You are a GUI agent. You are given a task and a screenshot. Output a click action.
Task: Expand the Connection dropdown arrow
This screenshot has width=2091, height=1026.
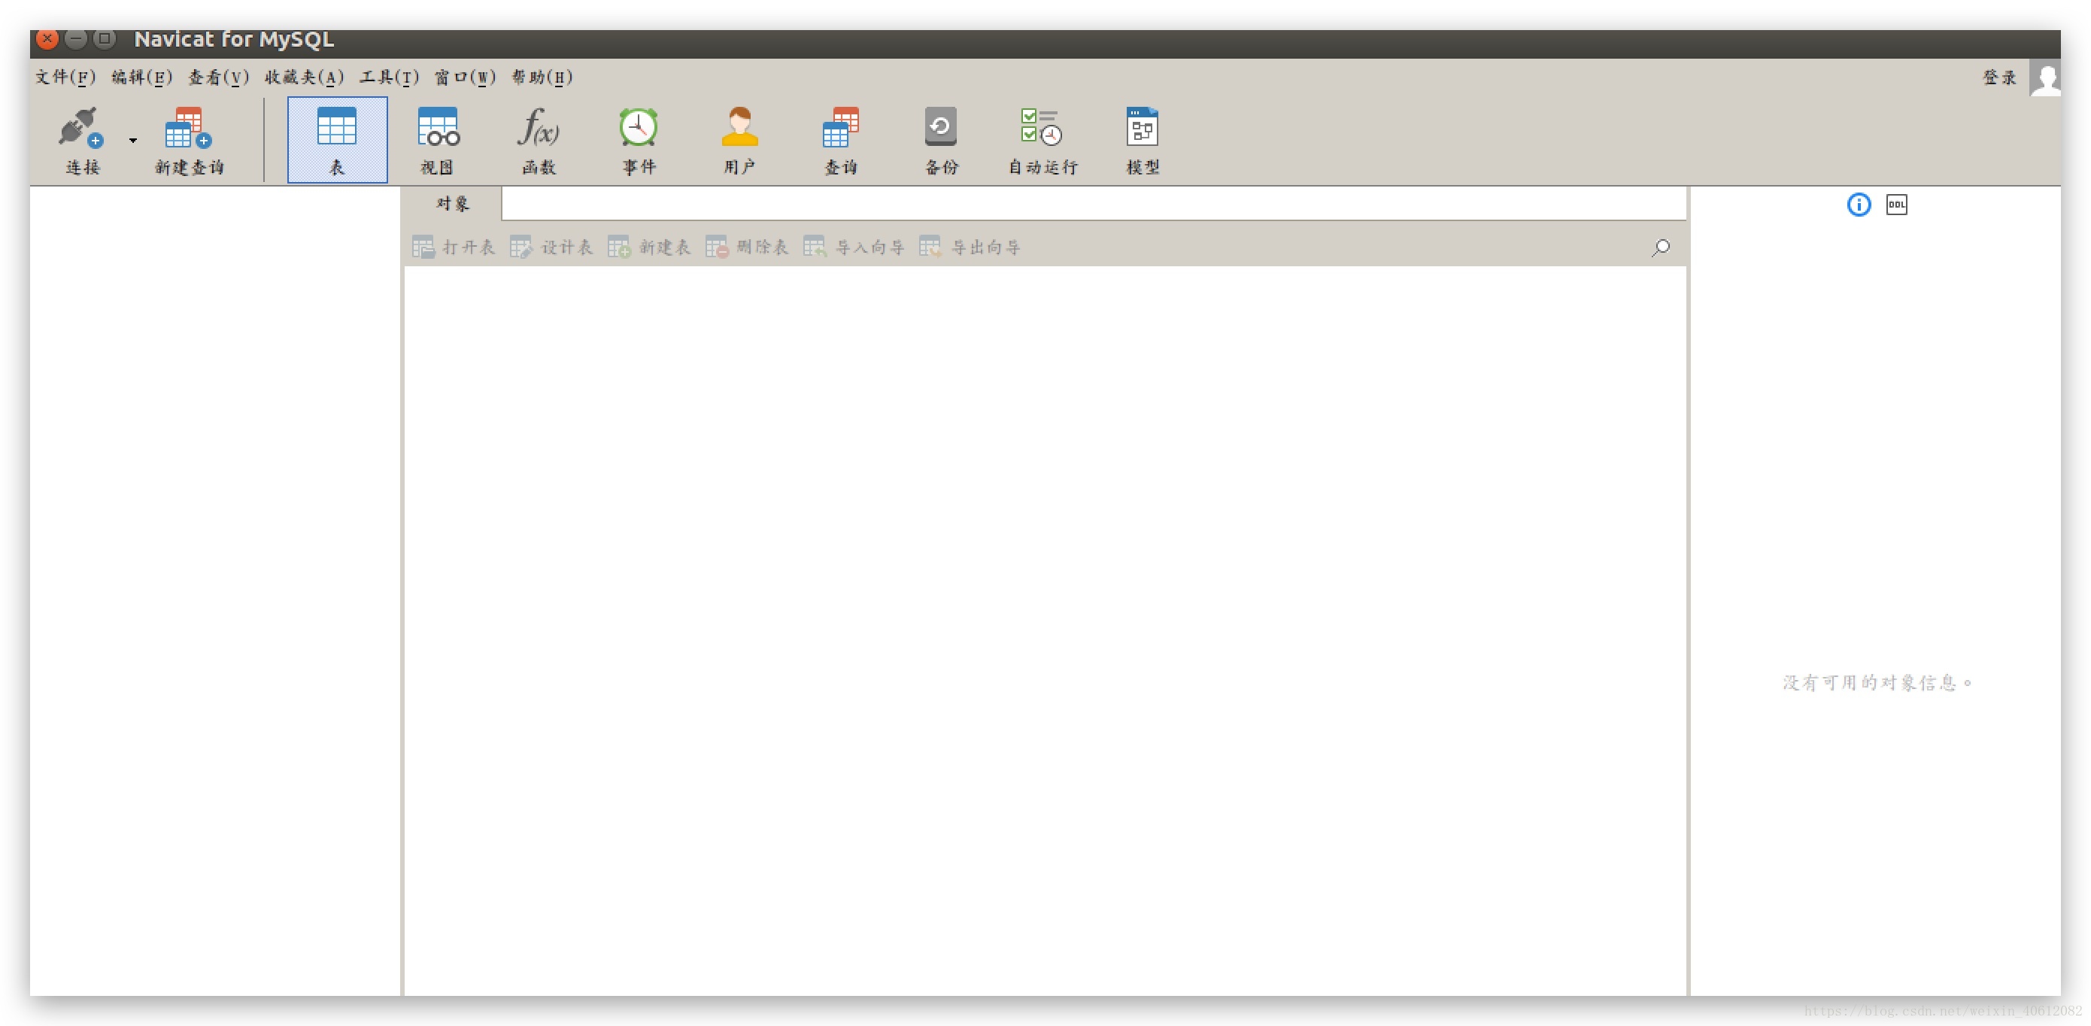pos(133,141)
